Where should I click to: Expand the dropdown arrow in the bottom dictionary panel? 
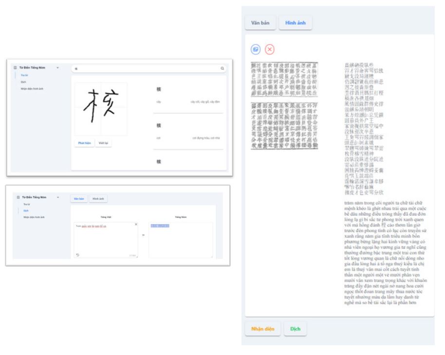coord(58,196)
